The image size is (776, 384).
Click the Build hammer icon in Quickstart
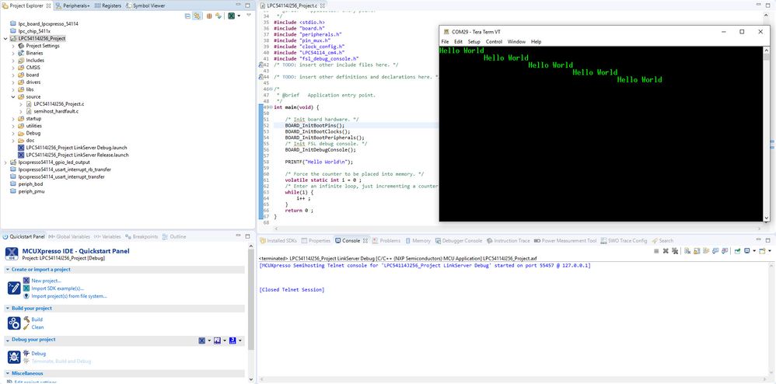click(26, 319)
